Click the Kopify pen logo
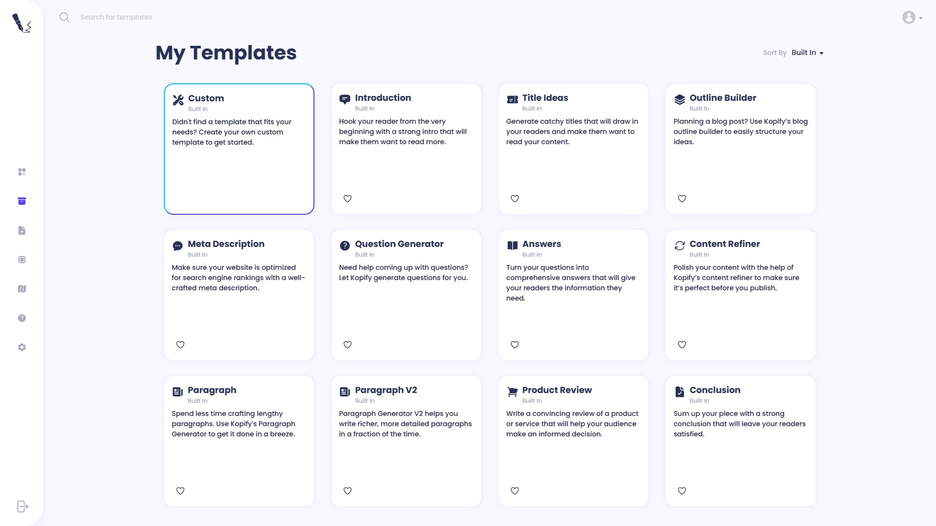936x526 pixels. tap(21, 23)
